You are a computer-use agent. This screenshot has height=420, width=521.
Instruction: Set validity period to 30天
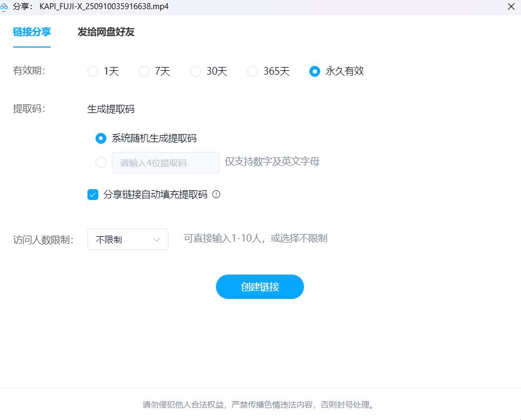tap(195, 71)
